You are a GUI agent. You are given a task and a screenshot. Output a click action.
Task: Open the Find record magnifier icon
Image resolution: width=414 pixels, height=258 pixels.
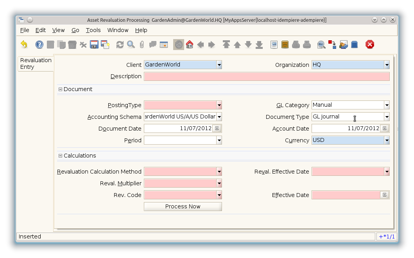pos(131,45)
